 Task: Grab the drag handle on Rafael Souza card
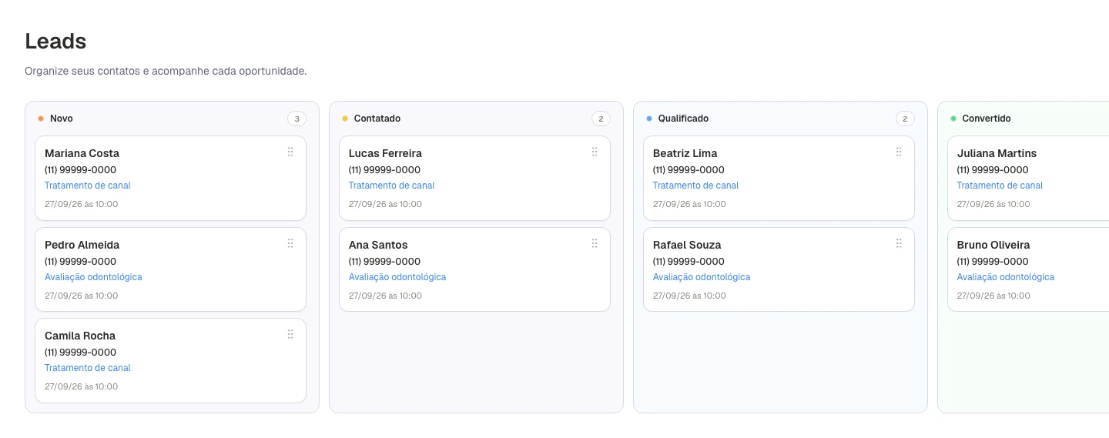pos(899,244)
